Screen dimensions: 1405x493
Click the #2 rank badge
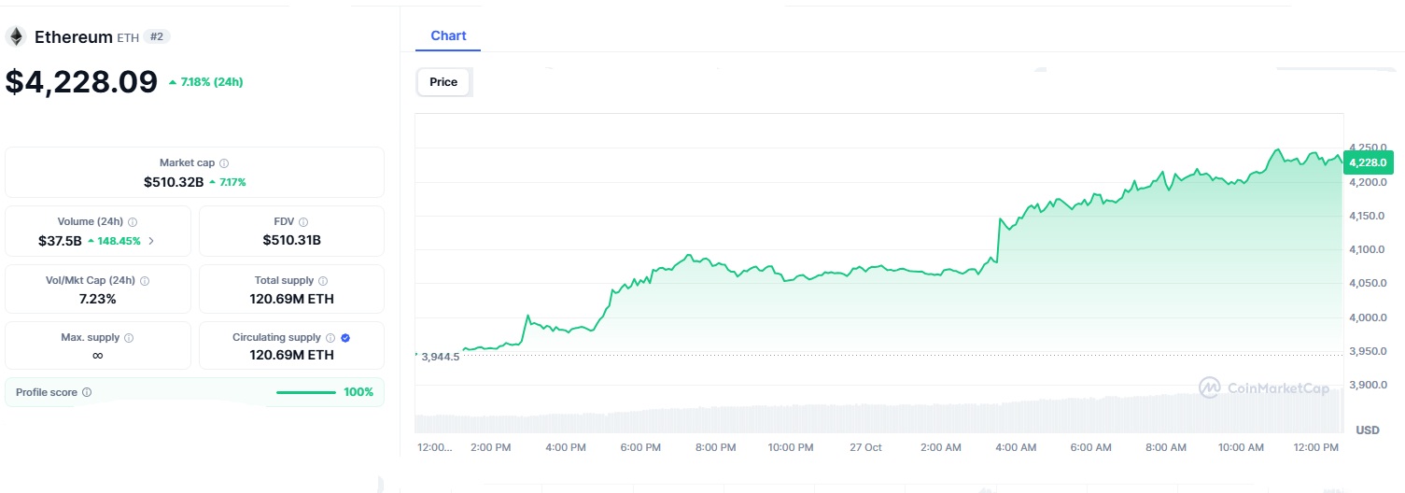coord(157,36)
